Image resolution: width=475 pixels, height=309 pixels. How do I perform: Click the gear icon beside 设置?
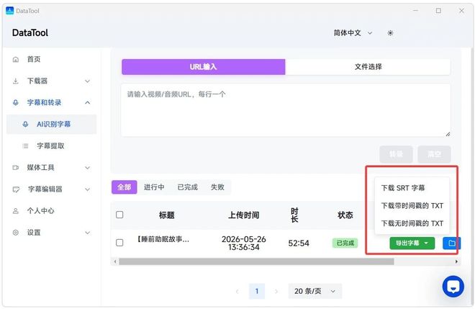coord(16,233)
